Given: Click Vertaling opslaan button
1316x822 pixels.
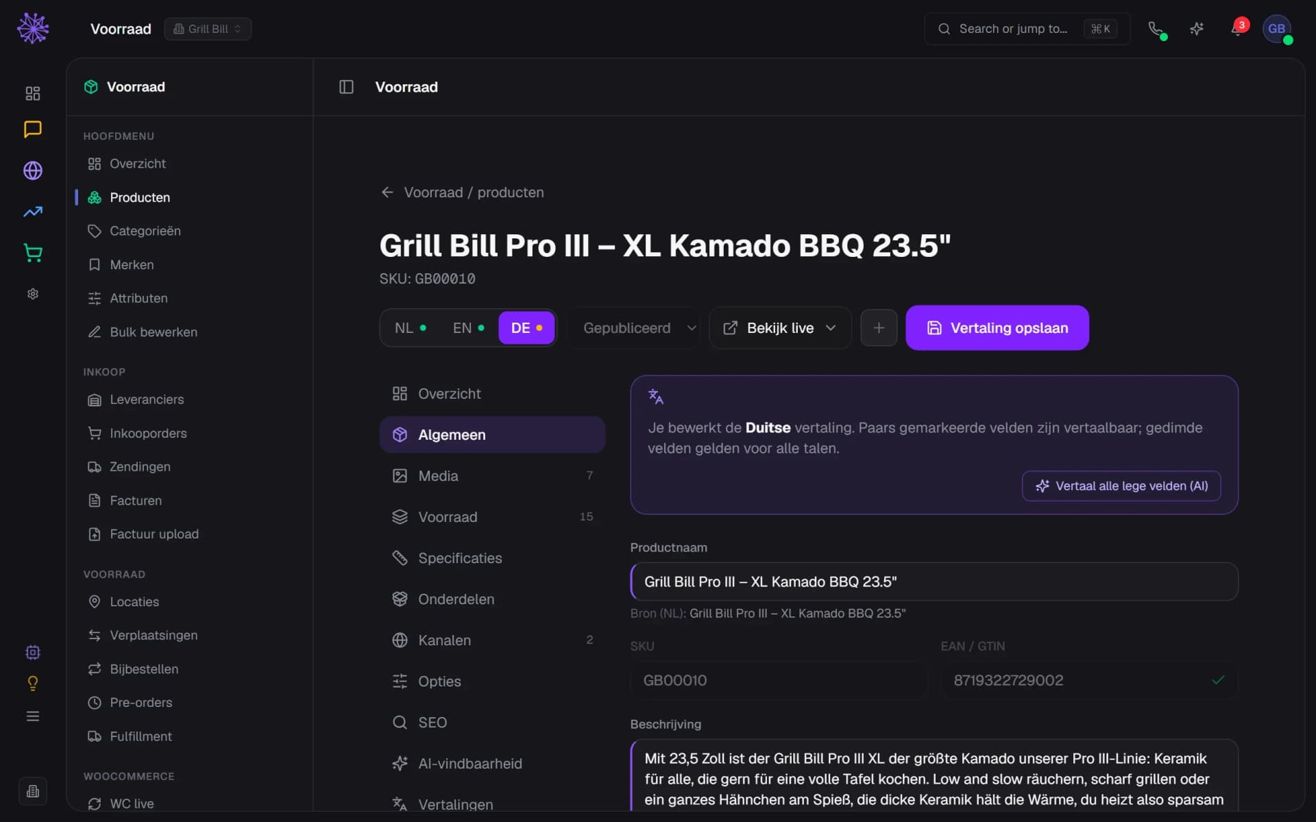Looking at the screenshot, I should coord(997,328).
